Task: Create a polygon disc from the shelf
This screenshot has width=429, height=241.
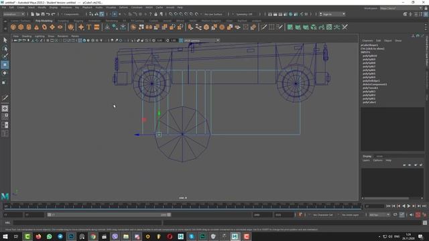Action: coord(60,27)
